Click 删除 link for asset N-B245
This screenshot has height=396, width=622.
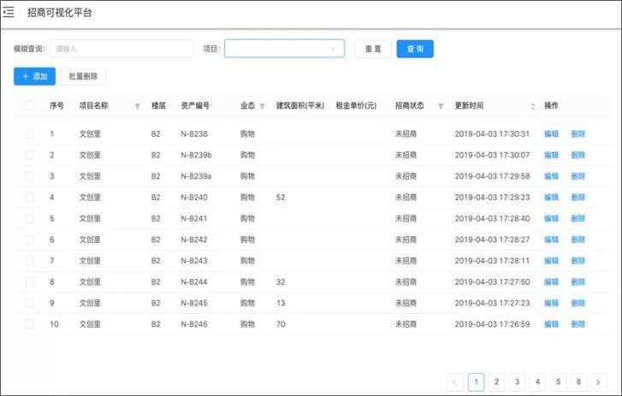(x=578, y=303)
